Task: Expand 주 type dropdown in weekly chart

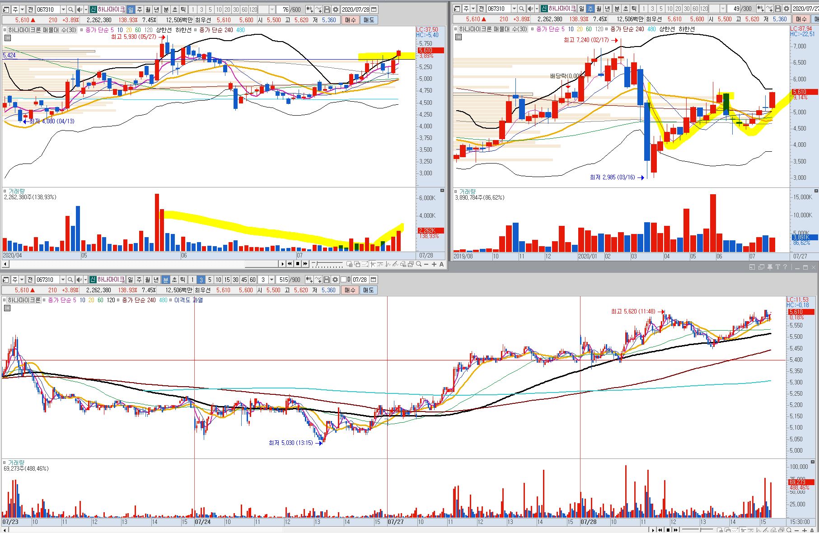Action: click(473, 9)
